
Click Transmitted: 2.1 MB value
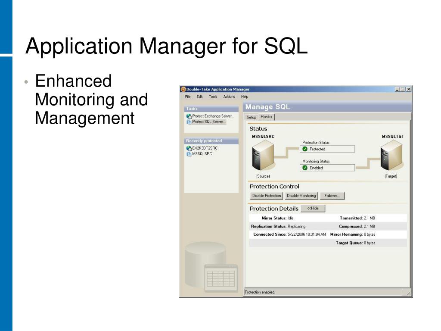coord(369,218)
